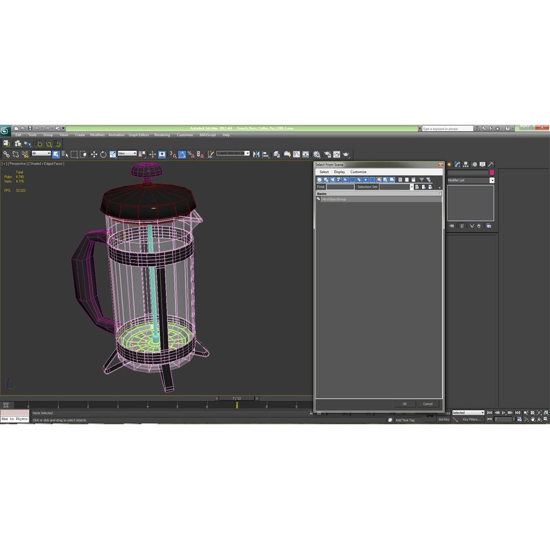This screenshot has width=550, height=550.
Task: Toggle Percent Snap
Action: click(191, 154)
